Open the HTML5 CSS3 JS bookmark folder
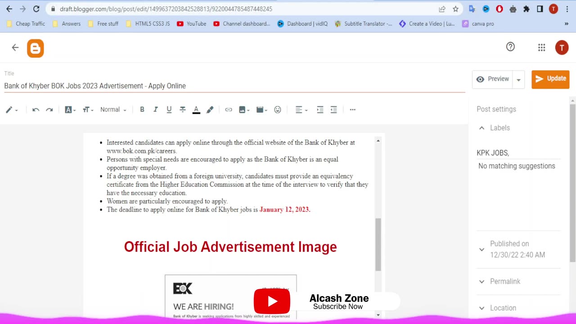The width and height of the screenshot is (576, 324). tap(148, 24)
